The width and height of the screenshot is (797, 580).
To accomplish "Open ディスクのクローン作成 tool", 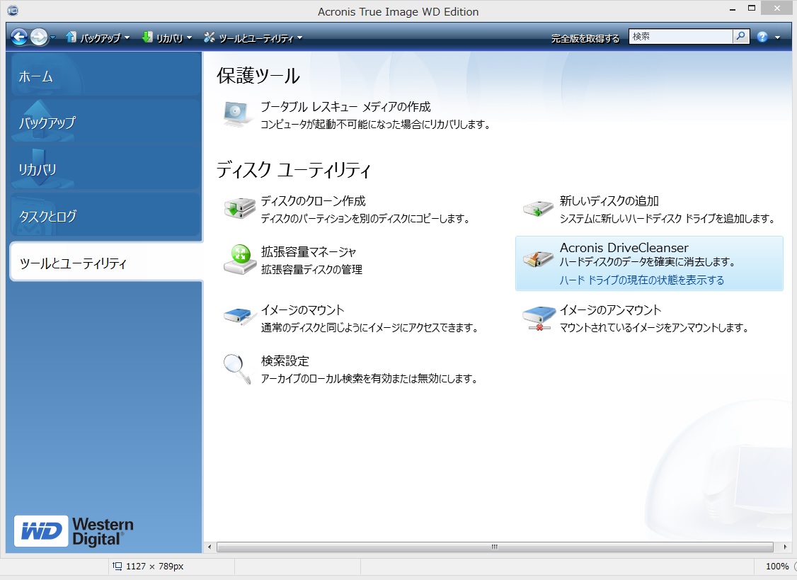I will pyautogui.click(x=313, y=201).
